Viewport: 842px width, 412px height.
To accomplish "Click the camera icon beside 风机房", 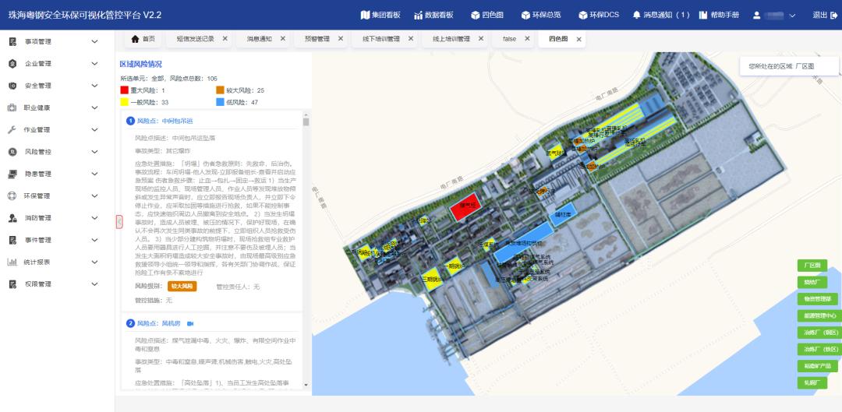I will pyautogui.click(x=190, y=323).
